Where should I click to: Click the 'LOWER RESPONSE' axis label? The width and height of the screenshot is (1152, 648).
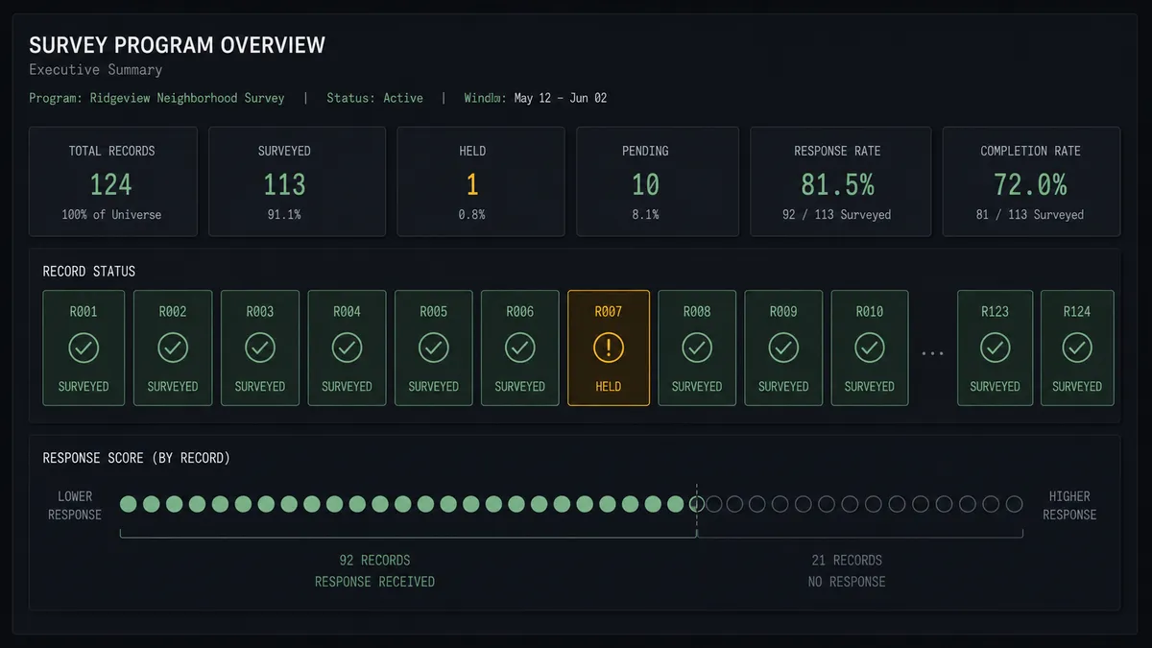point(75,505)
